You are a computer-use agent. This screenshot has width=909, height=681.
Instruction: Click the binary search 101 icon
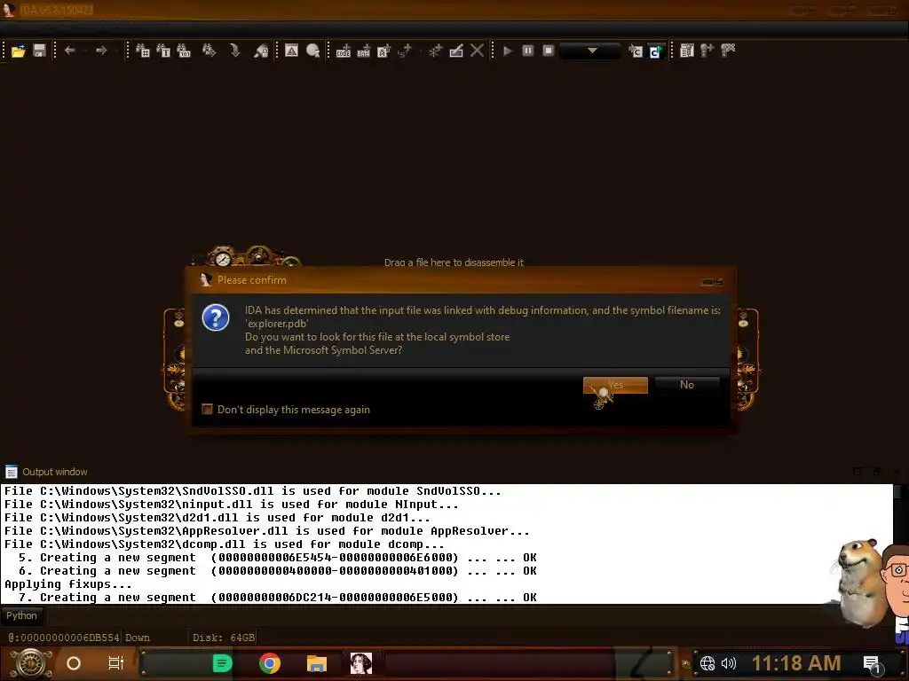[184, 51]
